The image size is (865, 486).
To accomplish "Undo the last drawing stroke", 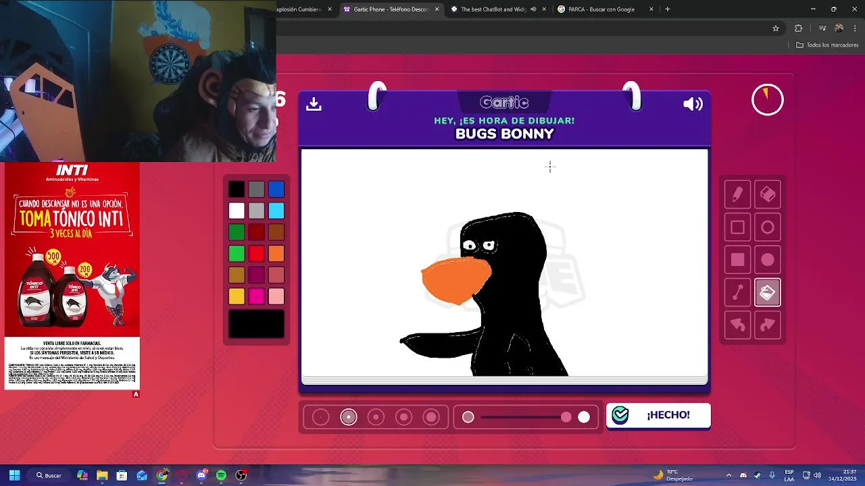I will (737, 325).
